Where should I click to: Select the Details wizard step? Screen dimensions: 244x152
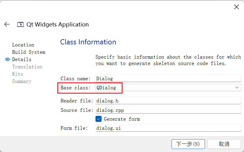[x=22, y=59]
